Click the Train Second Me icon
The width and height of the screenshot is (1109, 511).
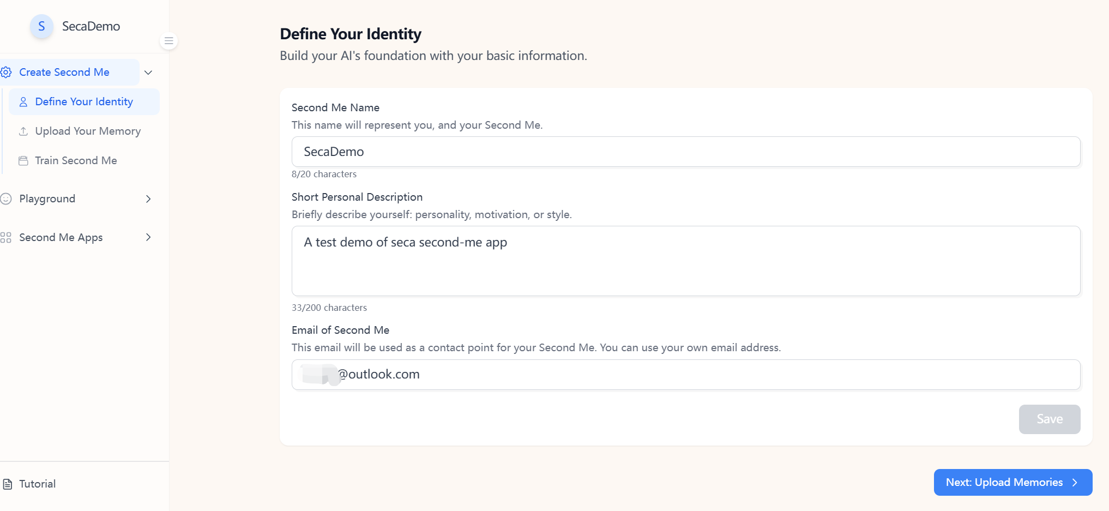click(23, 161)
